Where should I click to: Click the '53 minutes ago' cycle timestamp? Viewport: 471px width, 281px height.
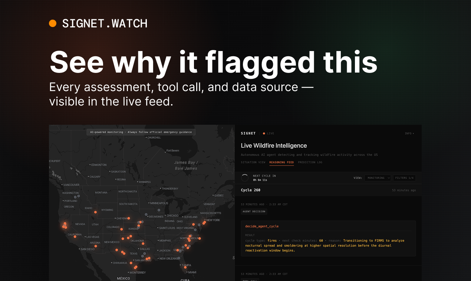(404, 190)
